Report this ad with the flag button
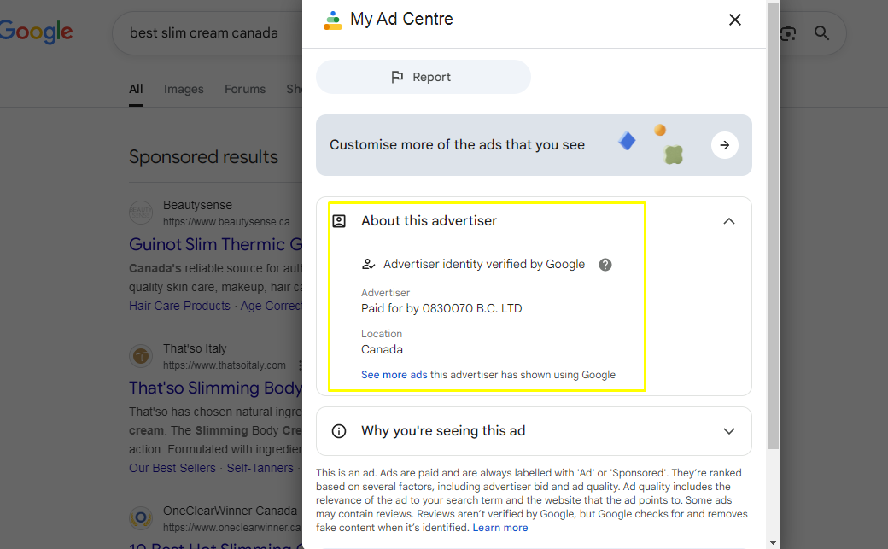Image resolution: width=888 pixels, height=549 pixels. click(x=423, y=77)
